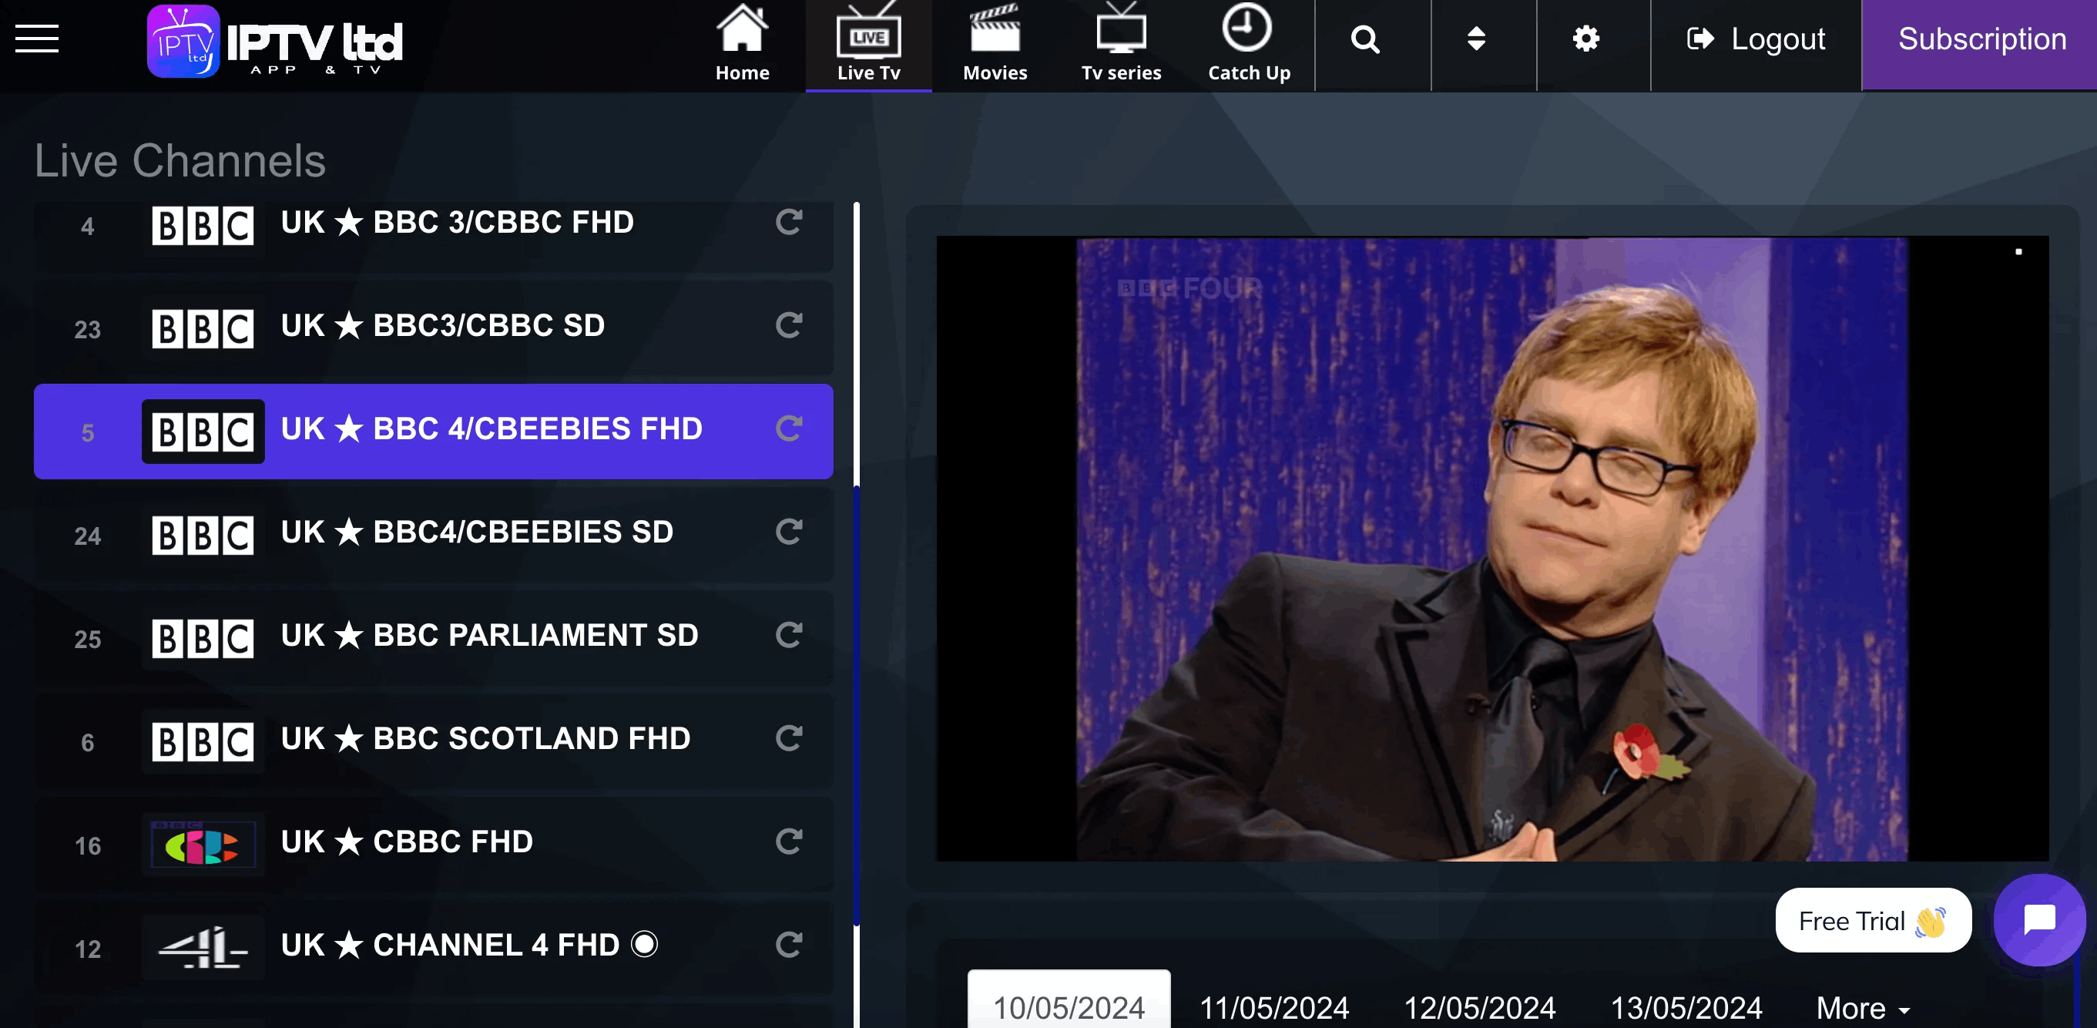Click the Channel 4 logo

203,947
